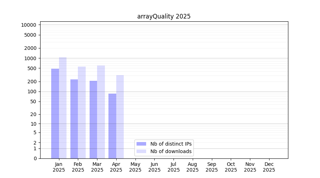Screen dimensions: 320x178
Task: Click the 'Nb of distinct IPs' legend label
Action: point(171,144)
